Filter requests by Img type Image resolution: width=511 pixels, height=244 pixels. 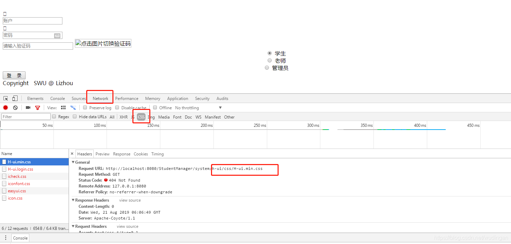coord(151,117)
